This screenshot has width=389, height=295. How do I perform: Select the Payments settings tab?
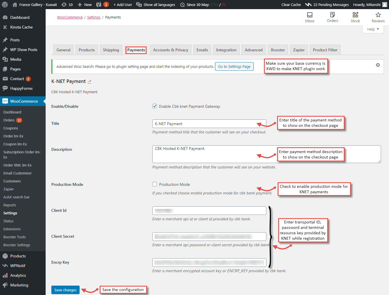[136, 50]
